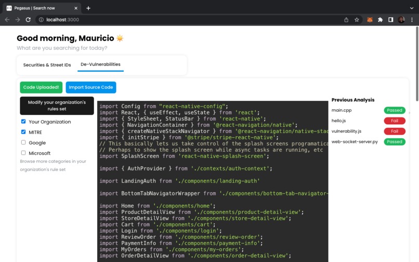Enable the Google rule set checkbox
The height and width of the screenshot is (262, 419).
pos(23,142)
